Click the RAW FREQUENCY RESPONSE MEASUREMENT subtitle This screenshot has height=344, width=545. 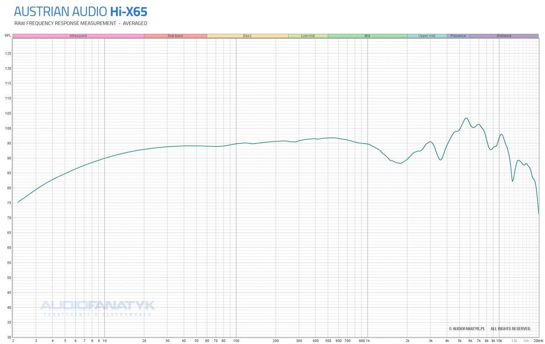point(81,23)
